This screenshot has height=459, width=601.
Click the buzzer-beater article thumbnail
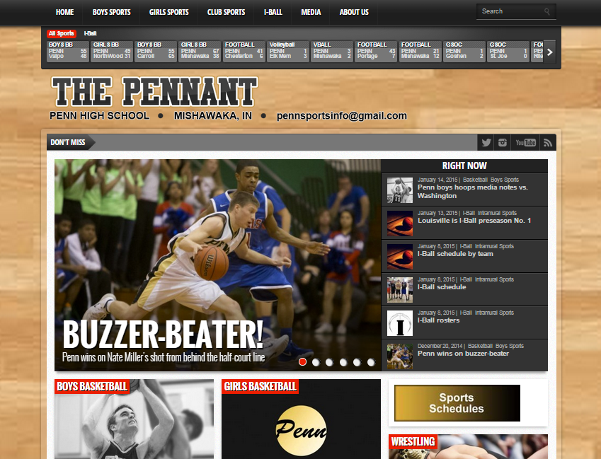pos(400,356)
